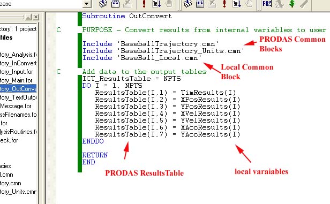Click the Go icon nearest the F8.5 button

[237, 4]
